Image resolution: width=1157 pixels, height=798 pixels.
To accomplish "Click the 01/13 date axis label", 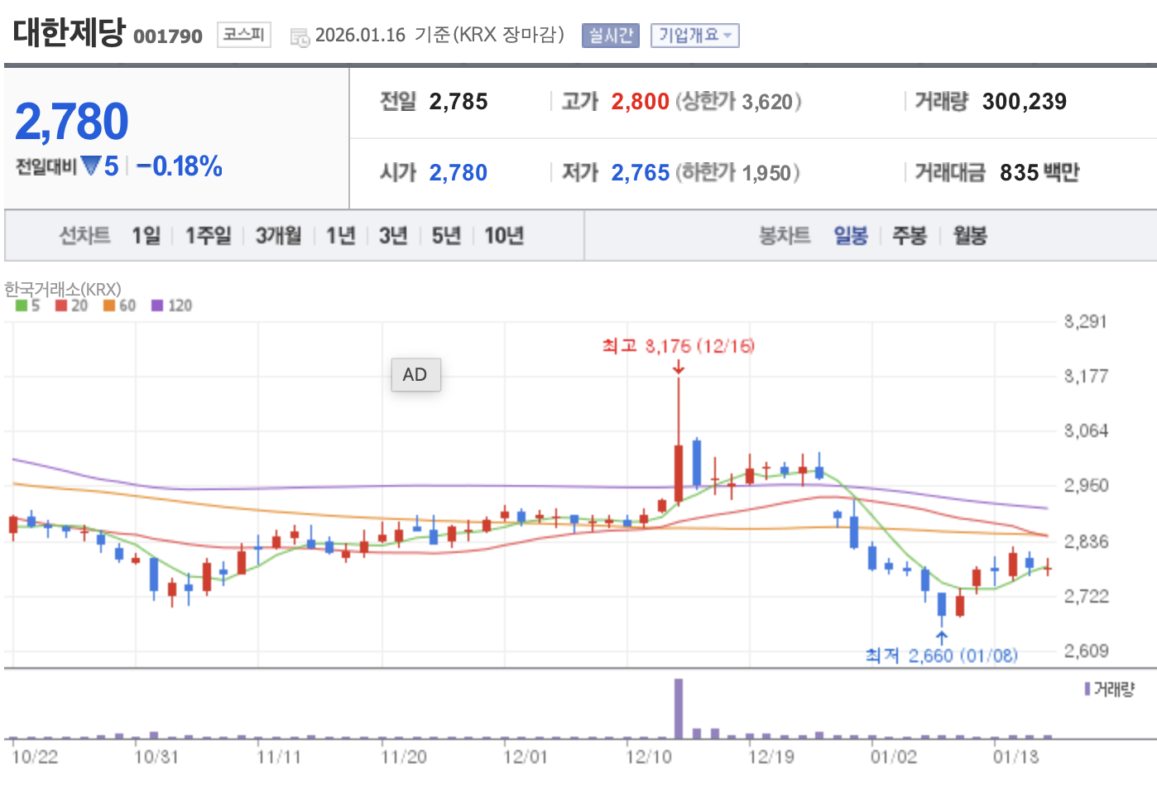I will tap(1015, 757).
